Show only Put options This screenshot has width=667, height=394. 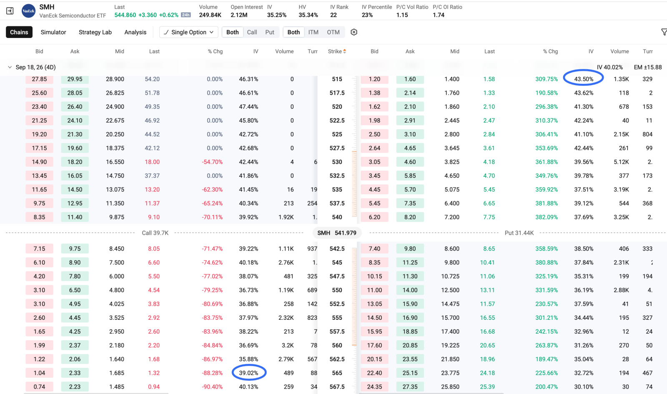(270, 32)
